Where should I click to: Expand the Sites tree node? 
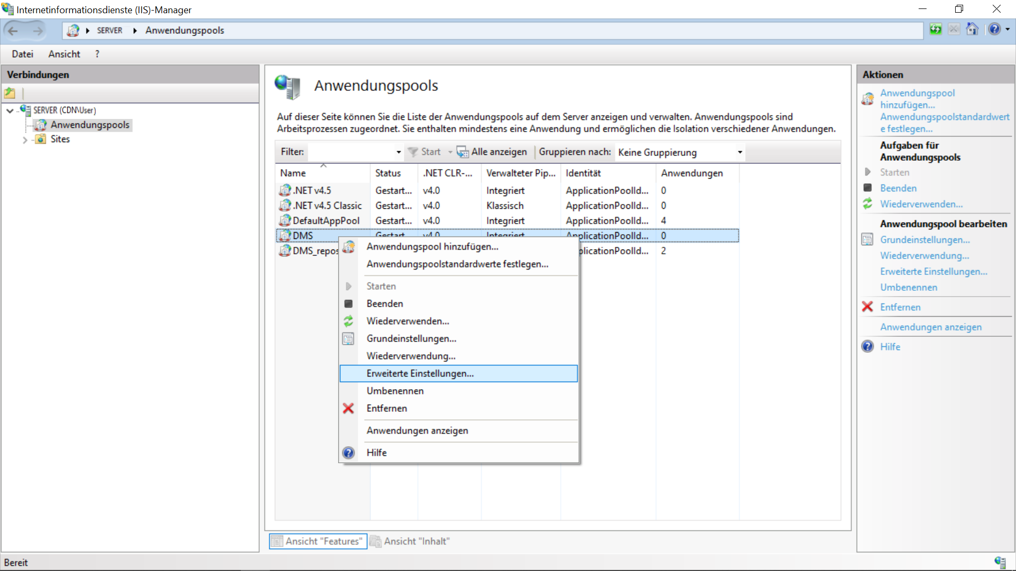pyautogui.click(x=25, y=140)
